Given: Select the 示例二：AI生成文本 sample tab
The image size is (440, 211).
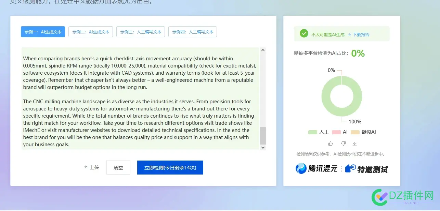Looking at the screenshot, I should coord(91,32).
